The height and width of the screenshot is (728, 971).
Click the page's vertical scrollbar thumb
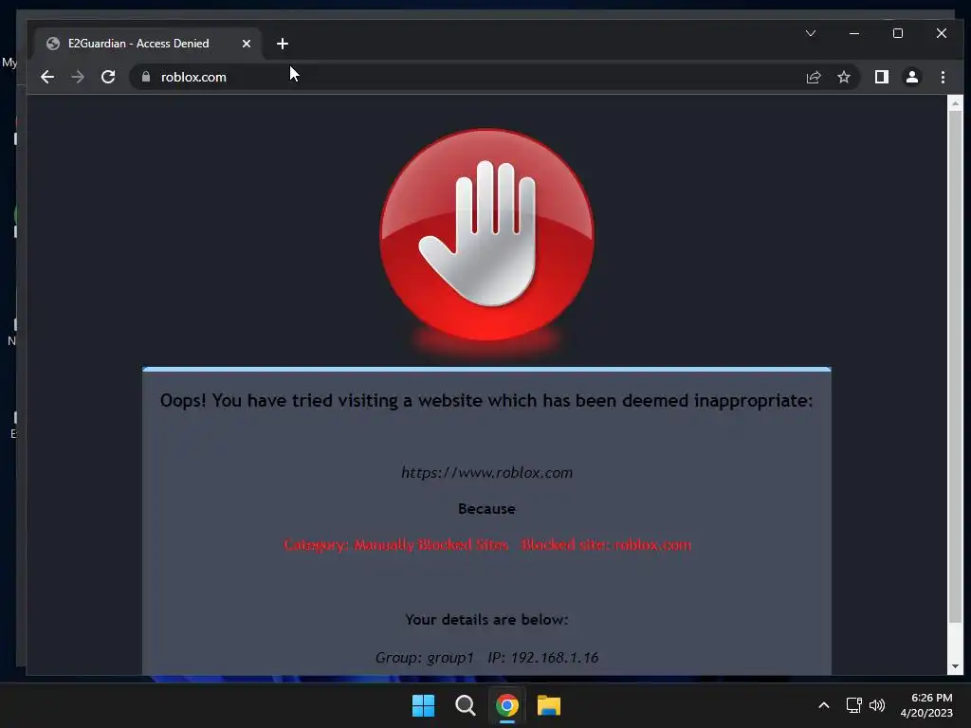(x=955, y=368)
